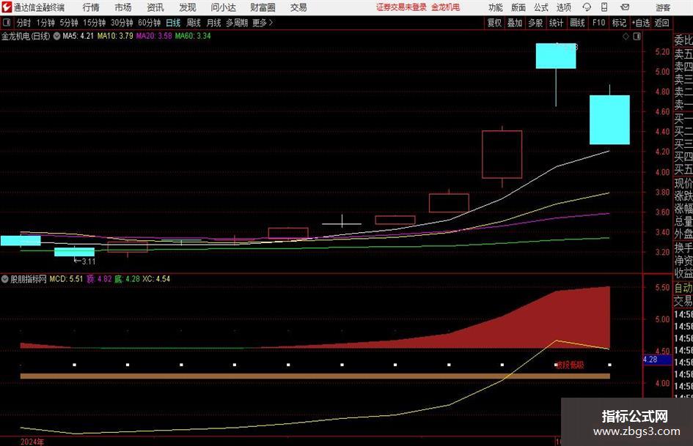The width and height of the screenshot is (693, 446).
Task: Click the 波段低吸 signal label
Action: (x=570, y=365)
